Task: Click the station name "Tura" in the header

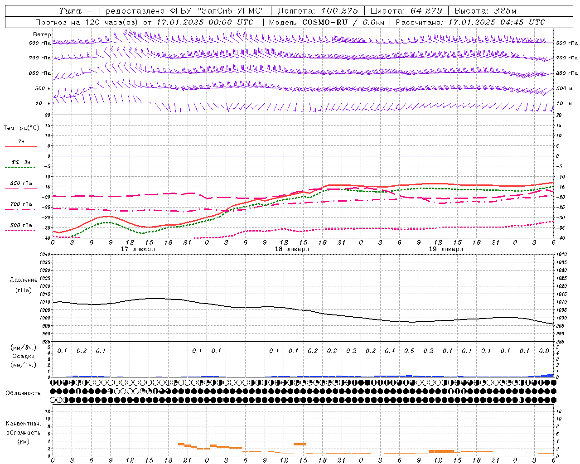Action: [70, 11]
